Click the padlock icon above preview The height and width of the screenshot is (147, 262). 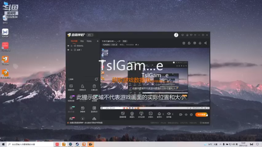(189, 43)
